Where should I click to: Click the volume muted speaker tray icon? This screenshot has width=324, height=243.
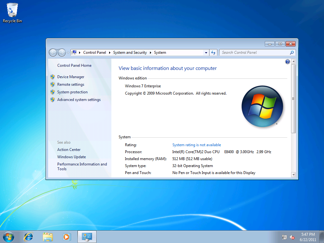pyautogui.click(x=292, y=237)
